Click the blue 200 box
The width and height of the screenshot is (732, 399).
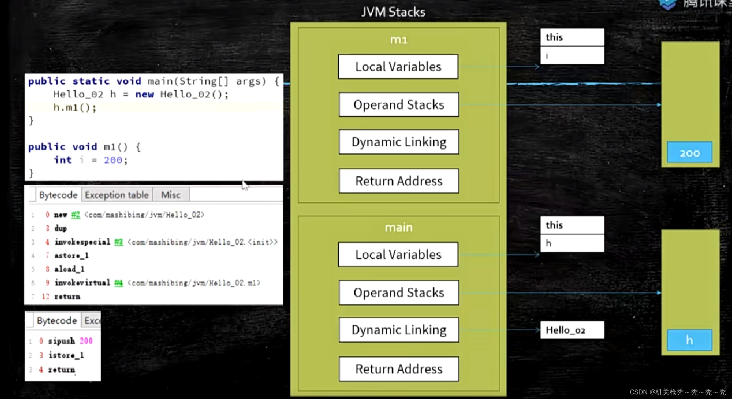689,153
